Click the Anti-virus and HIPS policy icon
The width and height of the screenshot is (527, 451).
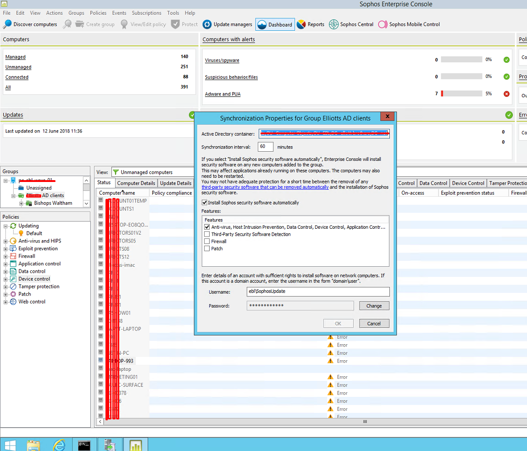[13, 241]
